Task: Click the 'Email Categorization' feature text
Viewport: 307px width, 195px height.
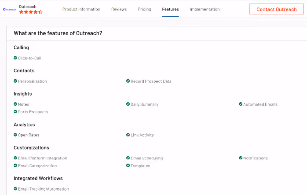Action: [x=37, y=166]
